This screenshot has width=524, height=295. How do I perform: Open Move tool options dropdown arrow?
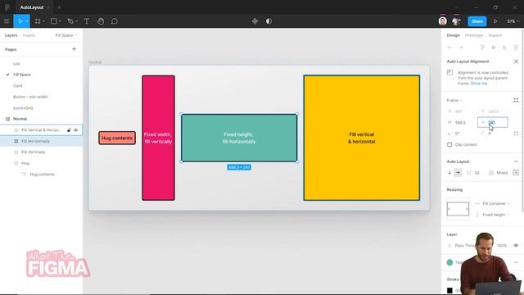[27, 21]
